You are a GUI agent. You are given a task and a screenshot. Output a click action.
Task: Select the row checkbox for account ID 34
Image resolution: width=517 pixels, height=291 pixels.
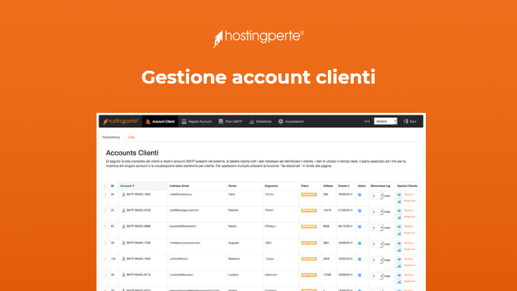[105, 194]
